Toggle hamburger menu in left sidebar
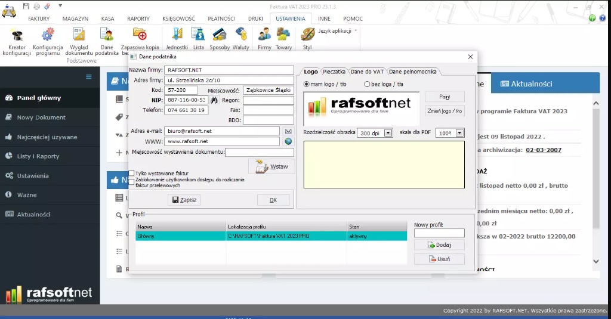 click(x=89, y=77)
